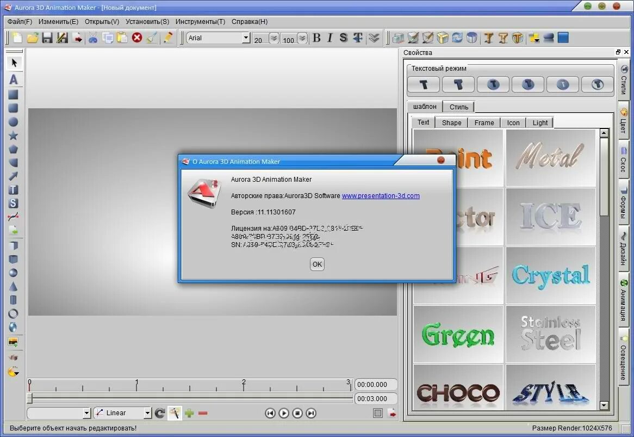Click the stop playback button
Screen dimensions: 634x437
click(297, 413)
